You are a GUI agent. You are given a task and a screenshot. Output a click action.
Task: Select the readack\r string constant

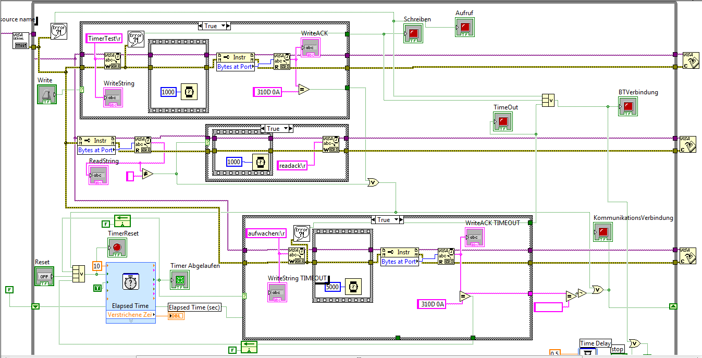pos(292,165)
